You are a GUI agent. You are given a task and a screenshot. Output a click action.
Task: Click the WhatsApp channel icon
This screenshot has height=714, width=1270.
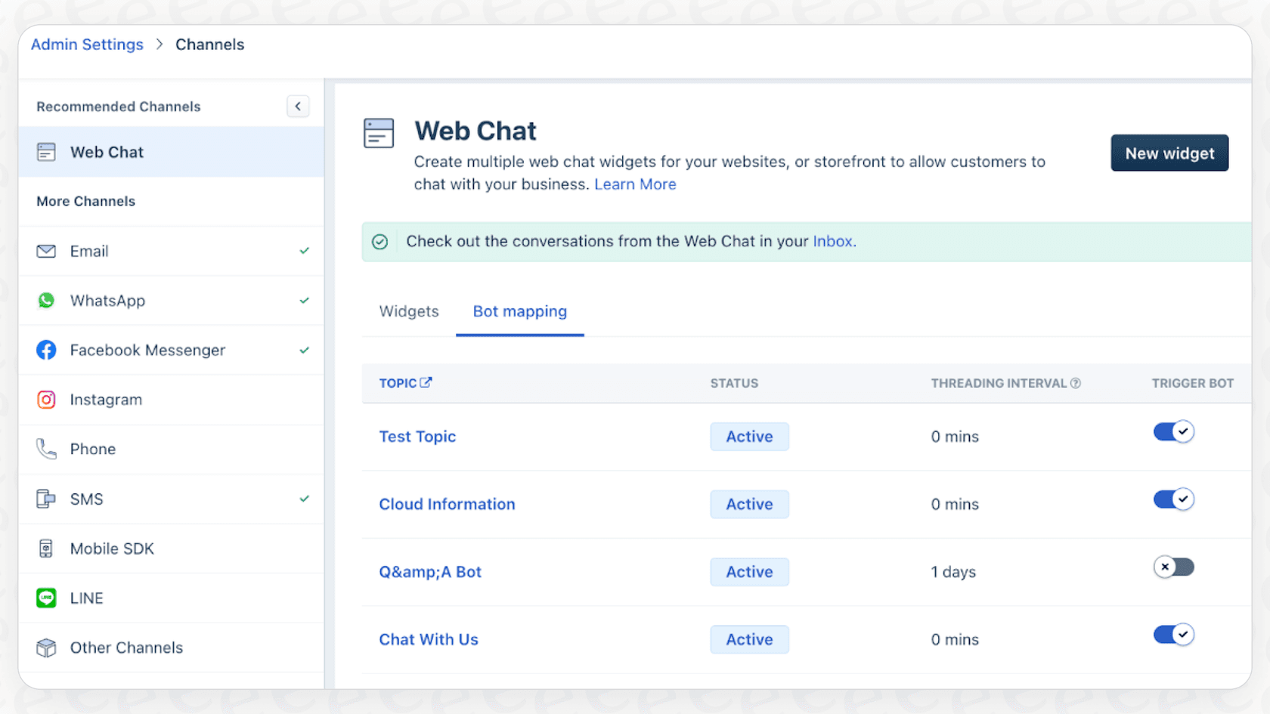(46, 301)
